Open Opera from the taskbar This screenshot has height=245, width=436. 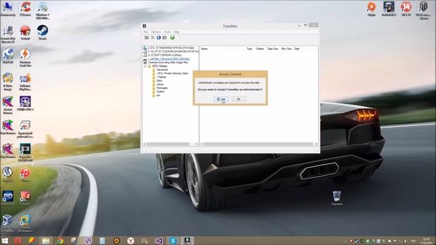pyautogui.click(x=18, y=240)
